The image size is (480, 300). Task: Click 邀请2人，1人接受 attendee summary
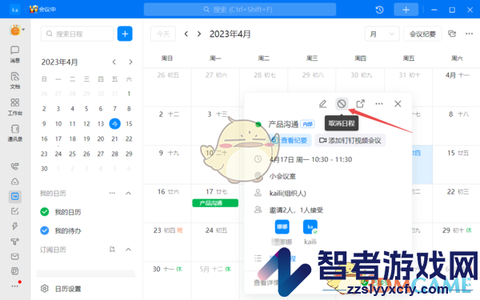296,210
